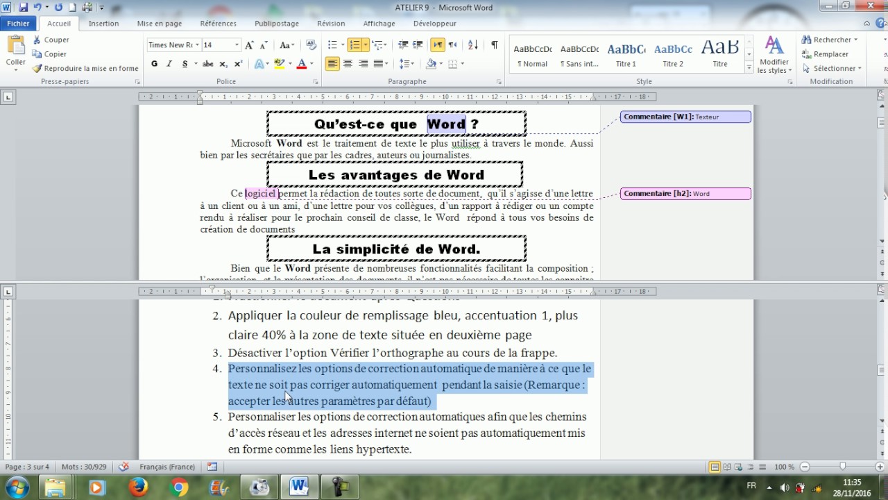Increase font size with the grow font icon
This screenshot has width=888, height=500.
pos(249,45)
